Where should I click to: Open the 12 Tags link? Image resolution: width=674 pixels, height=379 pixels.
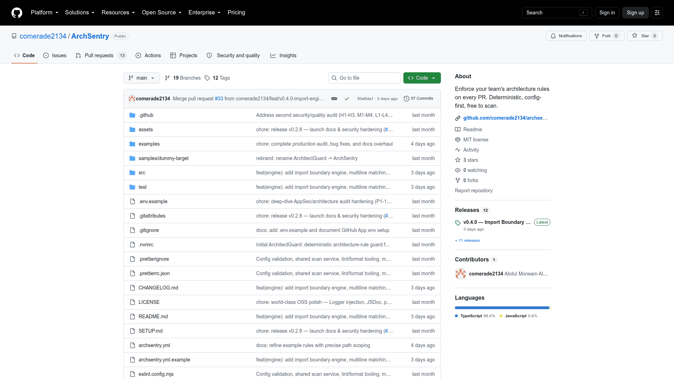pyautogui.click(x=217, y=78)
